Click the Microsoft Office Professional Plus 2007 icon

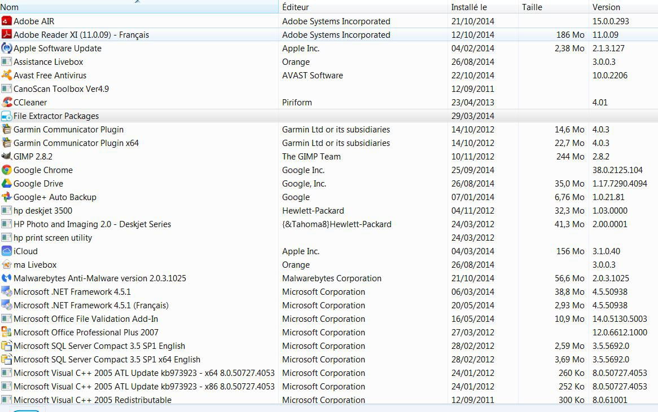(x=6, y=332)
